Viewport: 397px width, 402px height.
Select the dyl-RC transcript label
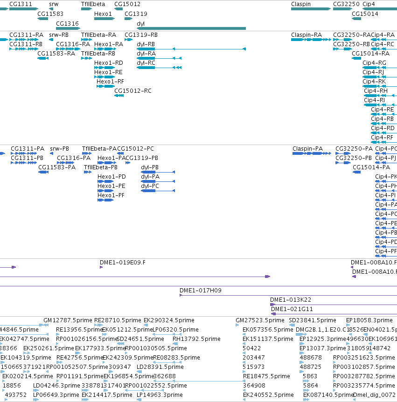pyautogui.click(x=146, y=63)
